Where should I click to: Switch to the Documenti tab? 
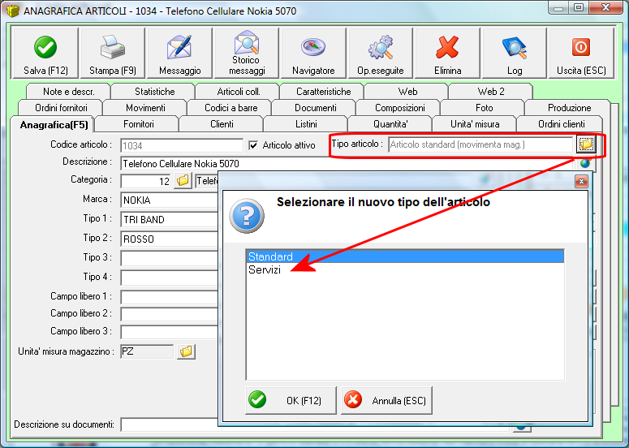tap(315, 108)
